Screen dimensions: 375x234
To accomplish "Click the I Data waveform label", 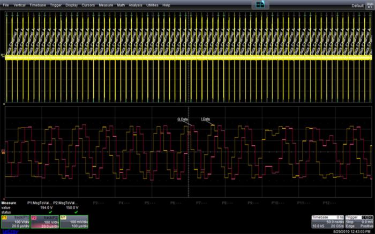I will [205, 119].
